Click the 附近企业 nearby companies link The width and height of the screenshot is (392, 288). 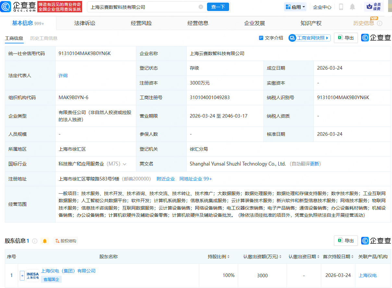tap(165, 179)
